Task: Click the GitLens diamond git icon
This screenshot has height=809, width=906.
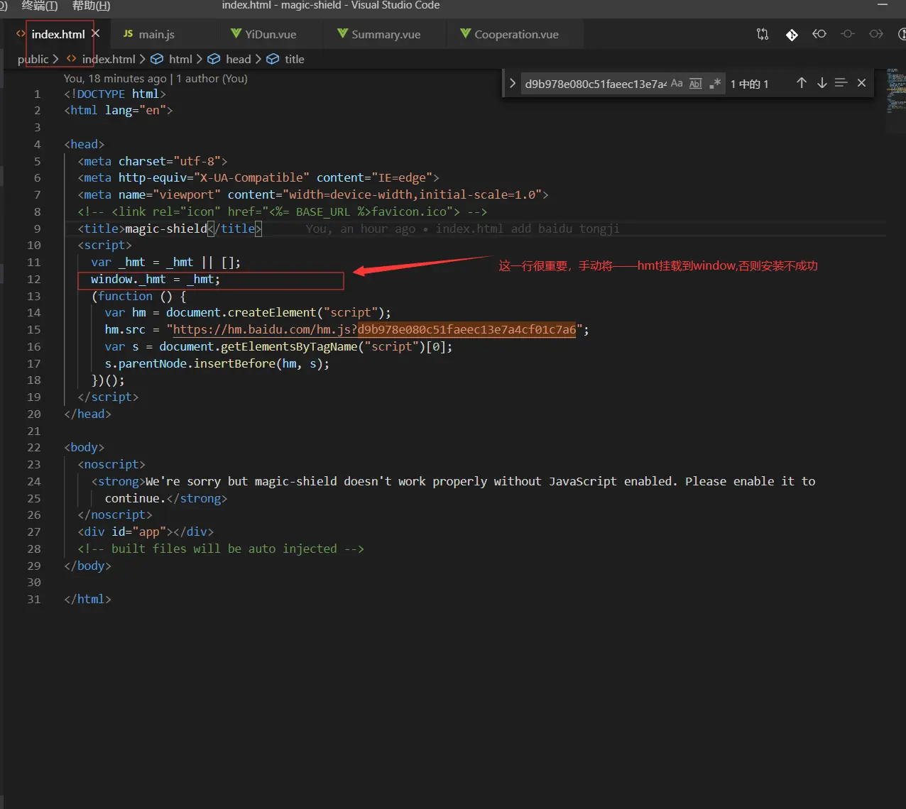Action: [x=792, y=34]
